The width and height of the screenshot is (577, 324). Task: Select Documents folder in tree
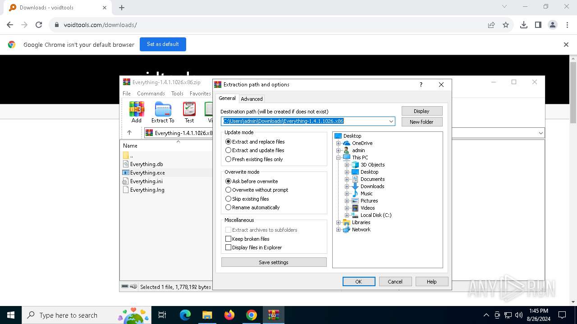coord(372,179)
